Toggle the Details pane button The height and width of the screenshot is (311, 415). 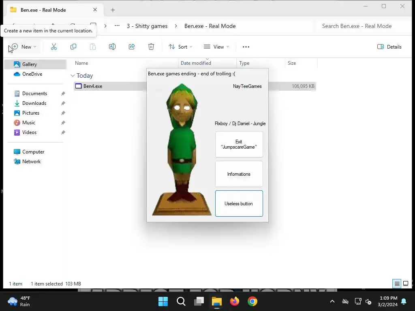pos(389,47)
